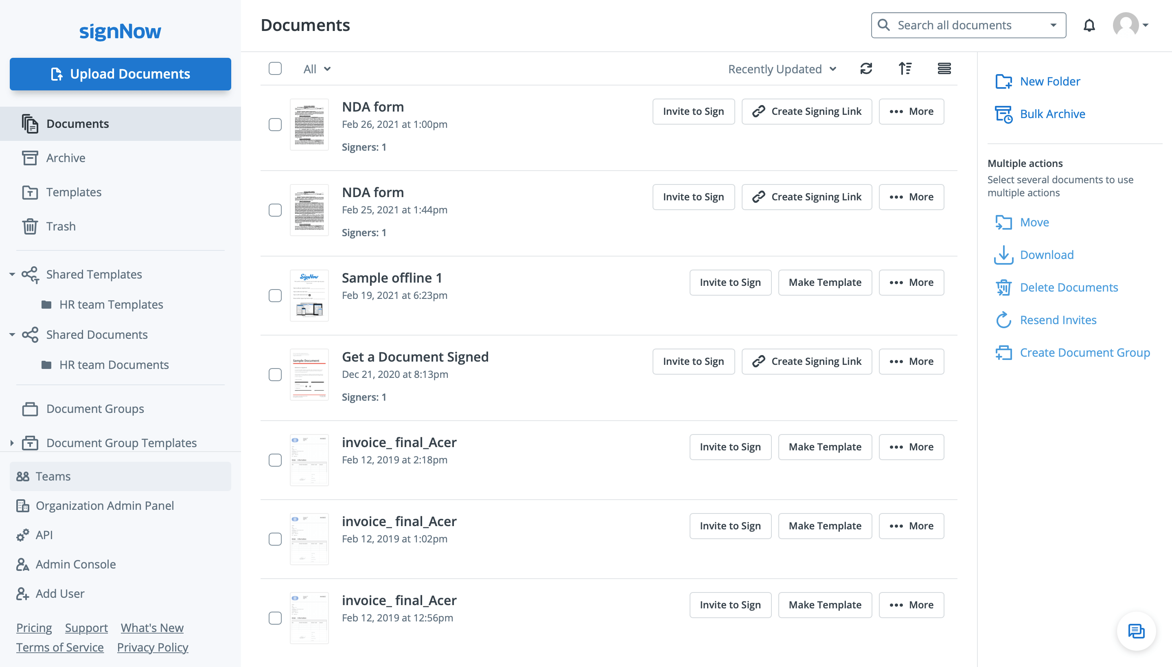This screenshot has height=667, width=1172.
Task: Switch list view density icon
Action: [944, 69]
